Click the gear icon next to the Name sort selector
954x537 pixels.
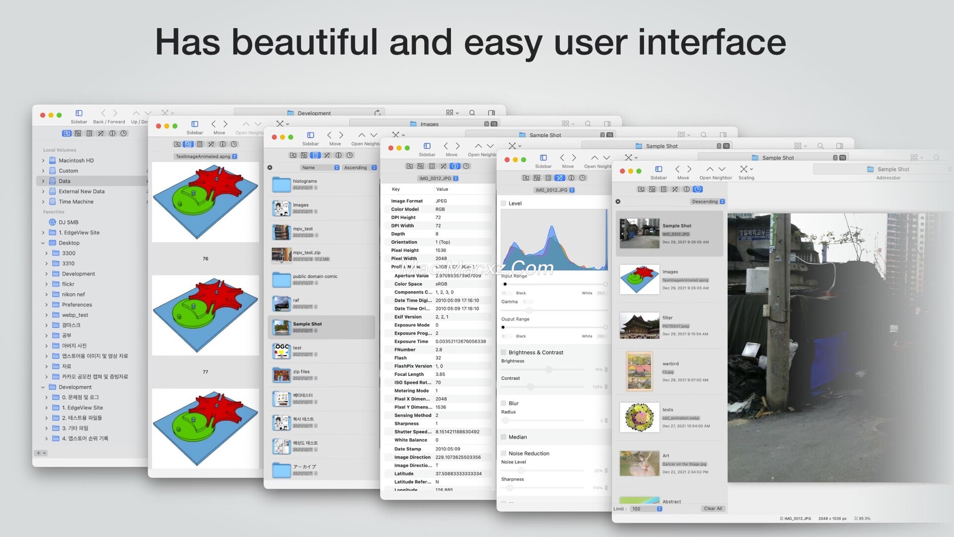pyautogui.click(x=270, y=168)
